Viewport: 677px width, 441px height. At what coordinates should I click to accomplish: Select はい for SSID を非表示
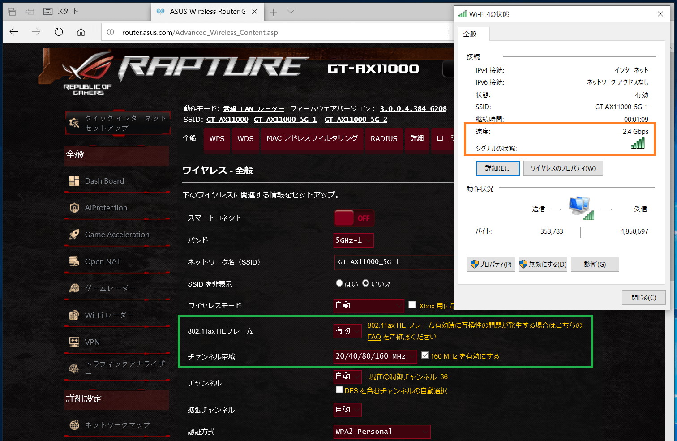click(339, 283)
